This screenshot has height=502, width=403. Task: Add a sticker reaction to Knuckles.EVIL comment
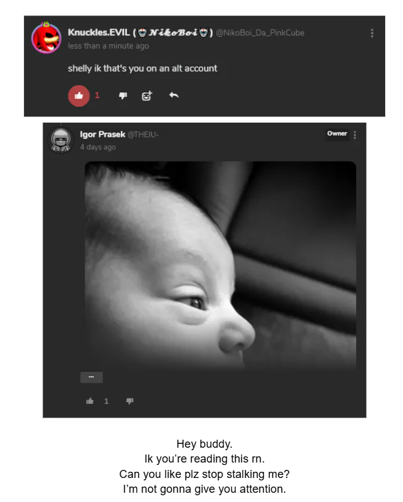[x=147, y=96]
